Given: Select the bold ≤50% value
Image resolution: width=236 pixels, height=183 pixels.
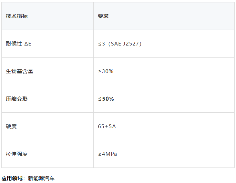Looking at the screenshot, I should [106, 99].
